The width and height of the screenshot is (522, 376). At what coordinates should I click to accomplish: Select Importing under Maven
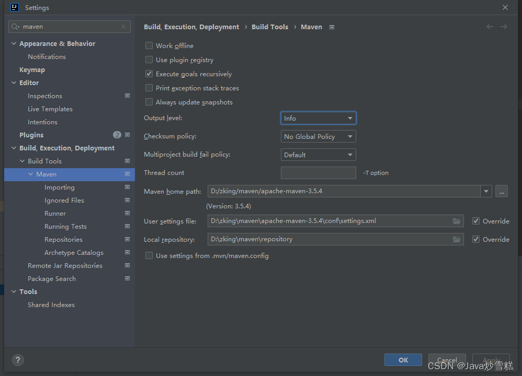pos(60,187)
